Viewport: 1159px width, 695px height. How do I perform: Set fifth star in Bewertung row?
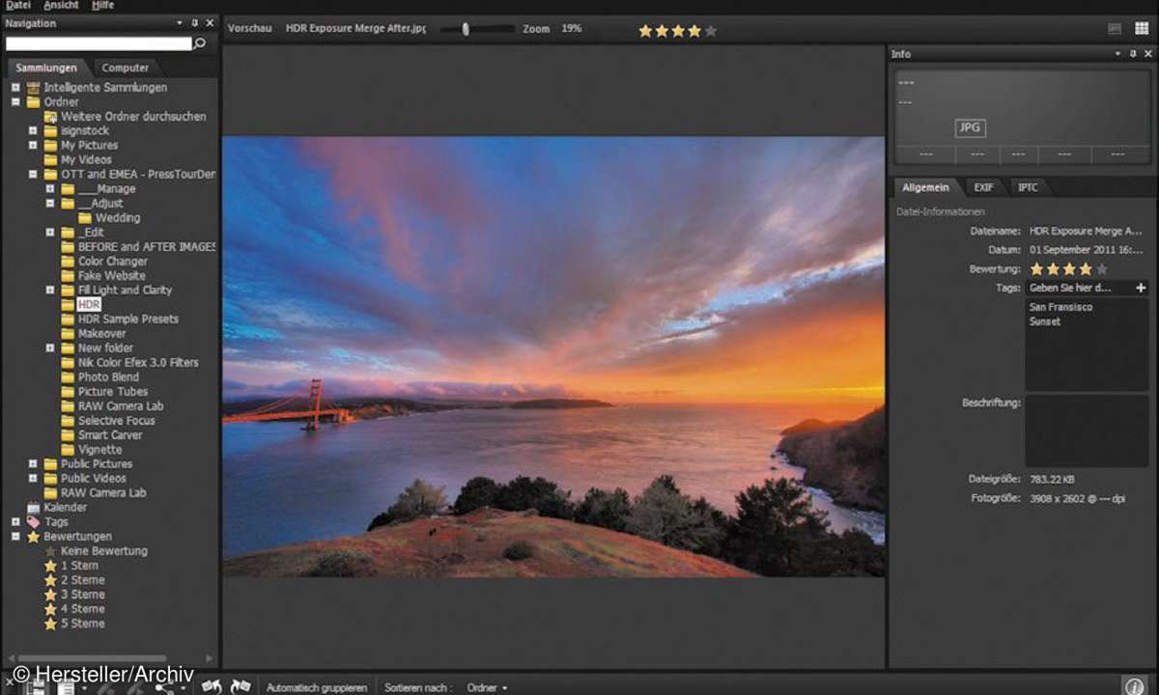click(x=1102, y=269)
